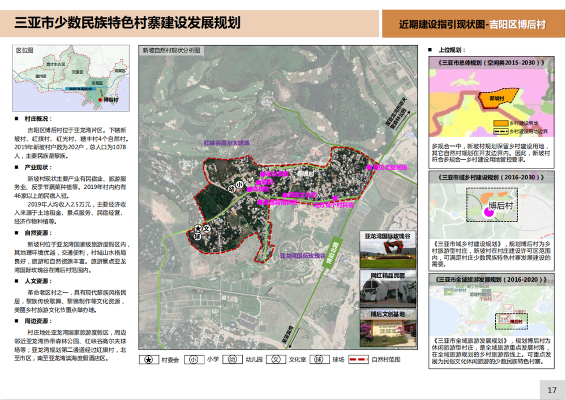Toggle the 乡村建设用地边界 dashed legend entry
The image size is (566, 400).
click(501, 131)
